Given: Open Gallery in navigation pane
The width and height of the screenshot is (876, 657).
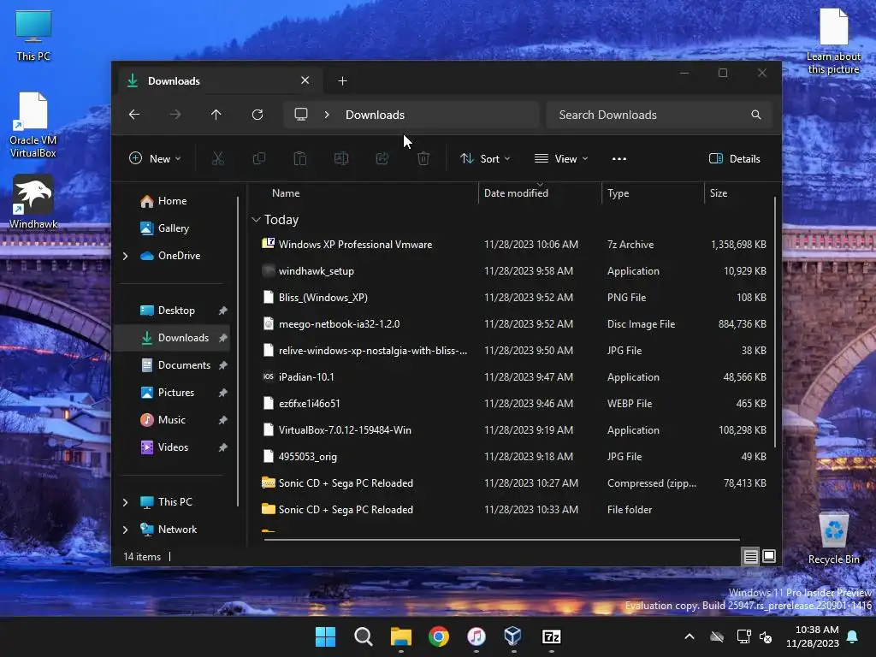Looking at the screenshot, I should click(x=173, y=228).
